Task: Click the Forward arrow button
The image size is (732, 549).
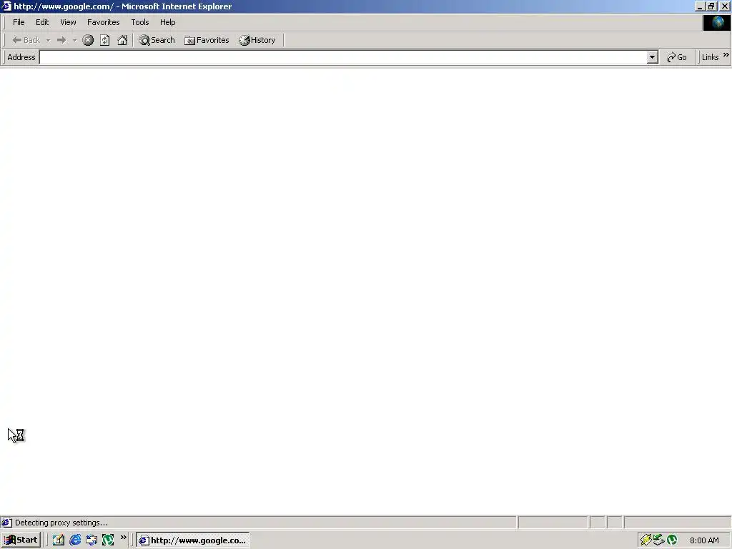Action: [x=61, y=40]
